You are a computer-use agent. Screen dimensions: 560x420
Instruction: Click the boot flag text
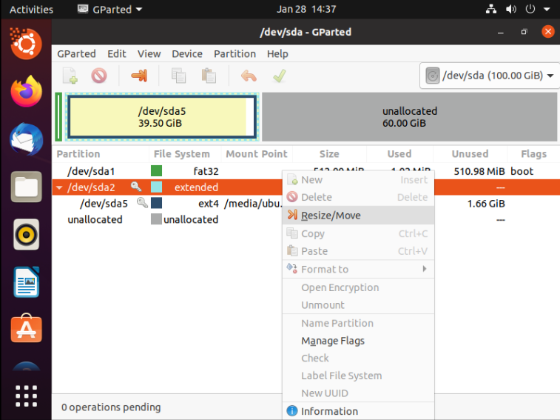(522, 171)
